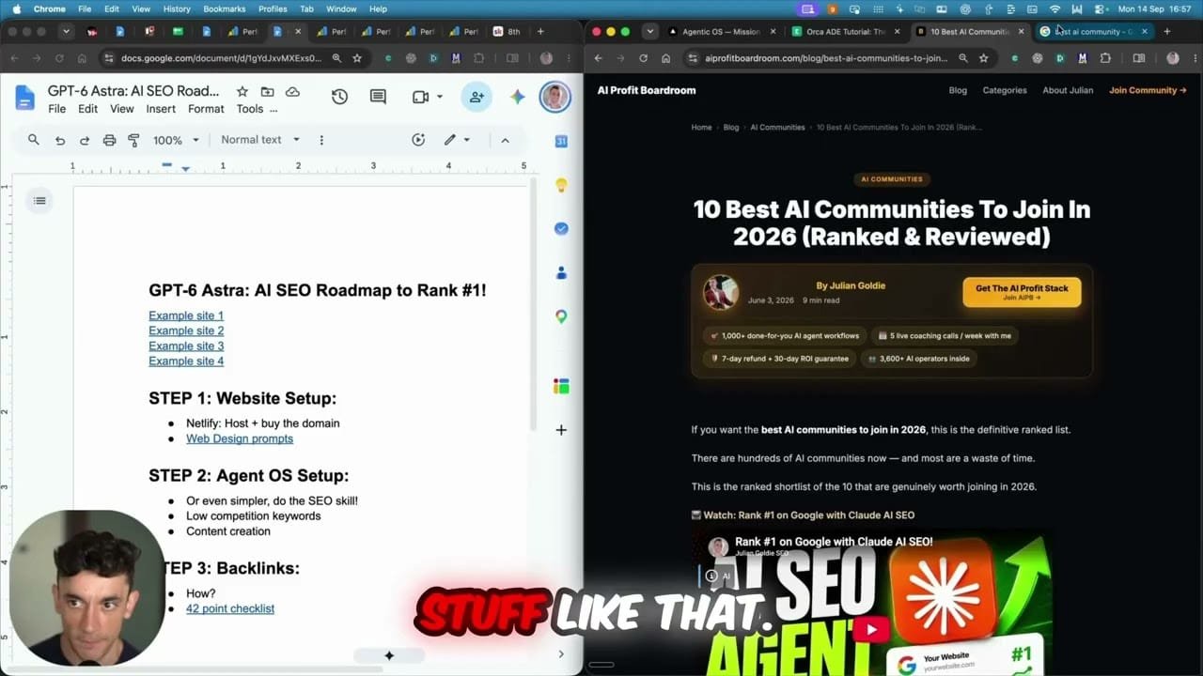This screenshot has height=676, width=1203.
Task: Bookmark the aiprofitboardroom page with star
Action: coord(983,58)
